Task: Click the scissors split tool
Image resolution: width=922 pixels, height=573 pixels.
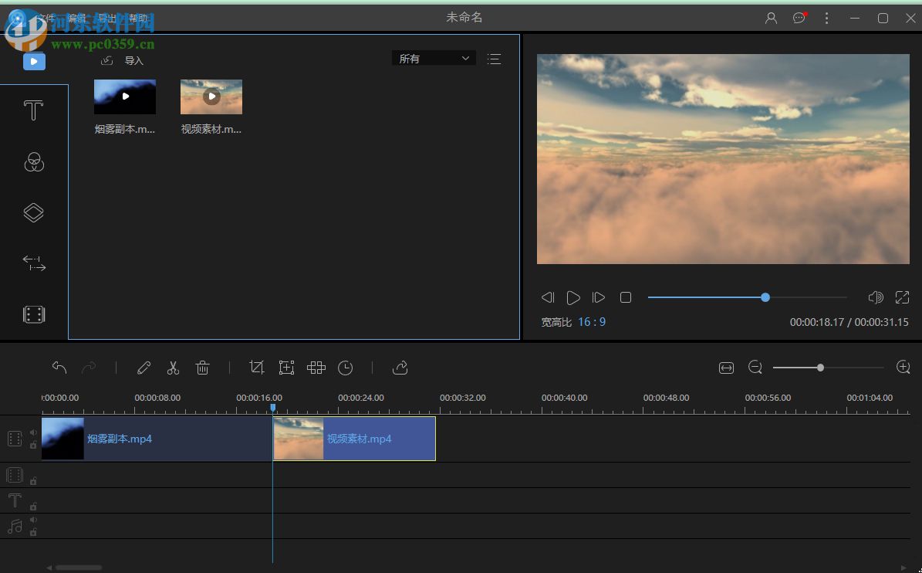Action: (x=173, y=368)
